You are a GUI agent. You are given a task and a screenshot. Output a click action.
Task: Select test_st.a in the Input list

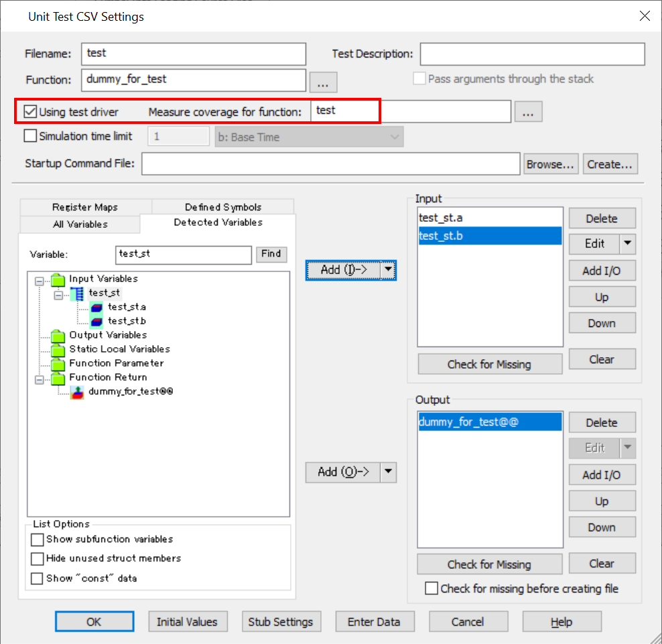pos(490,218)
